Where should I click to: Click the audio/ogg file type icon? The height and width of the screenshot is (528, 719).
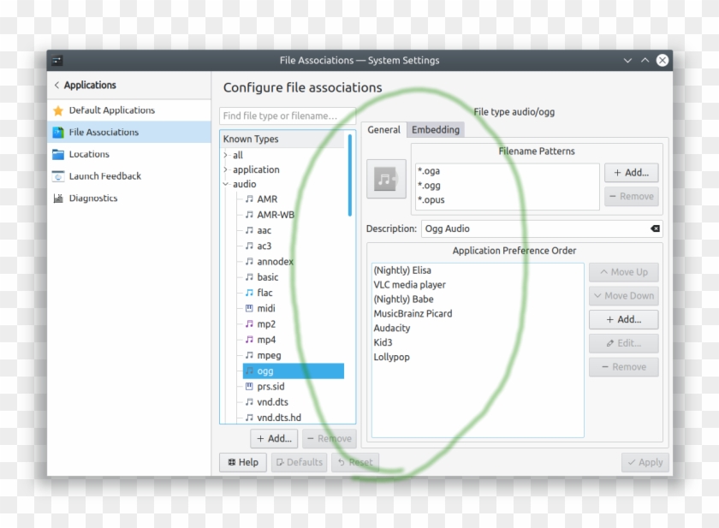tap(386, 180)
